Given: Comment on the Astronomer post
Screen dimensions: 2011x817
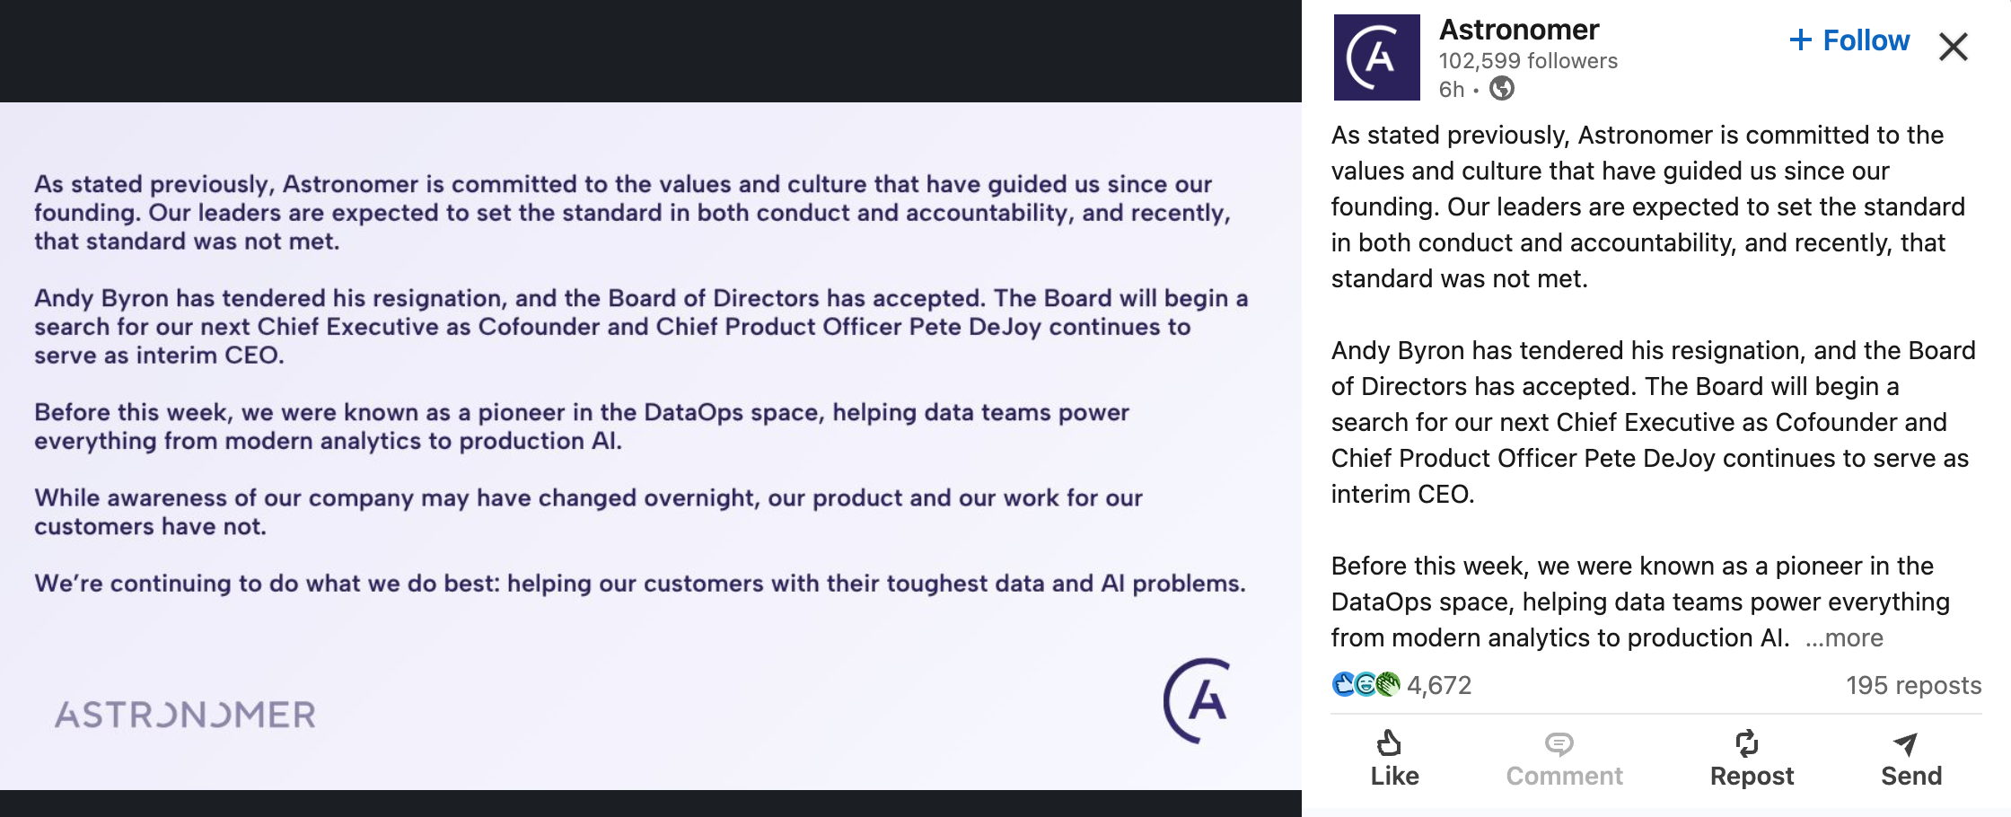Looking at the screenshot, I should coord(1564,759).
